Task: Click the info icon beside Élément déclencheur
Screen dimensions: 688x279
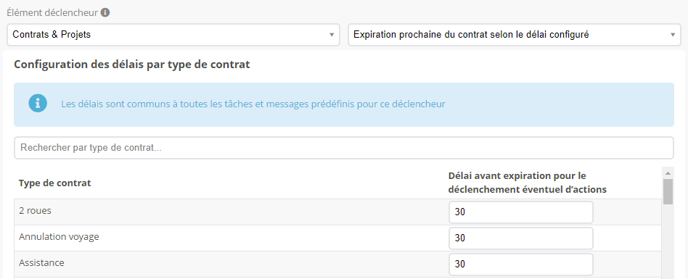Action: click(x=105, y=13)
